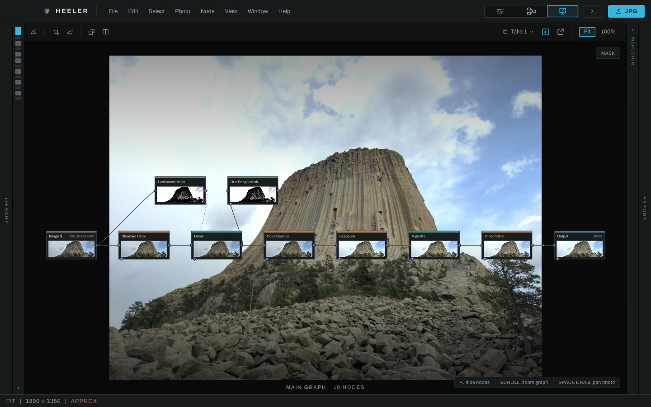651x407 pixels.
Task: Click mask port diamond under Color Balance node
Action: click(267, 259)
